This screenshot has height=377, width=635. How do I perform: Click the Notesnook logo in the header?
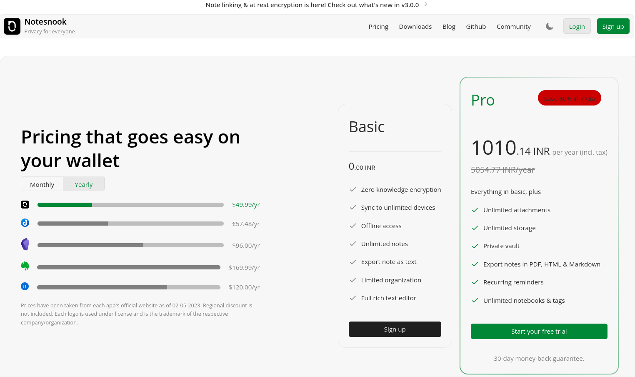coord(12,26)
